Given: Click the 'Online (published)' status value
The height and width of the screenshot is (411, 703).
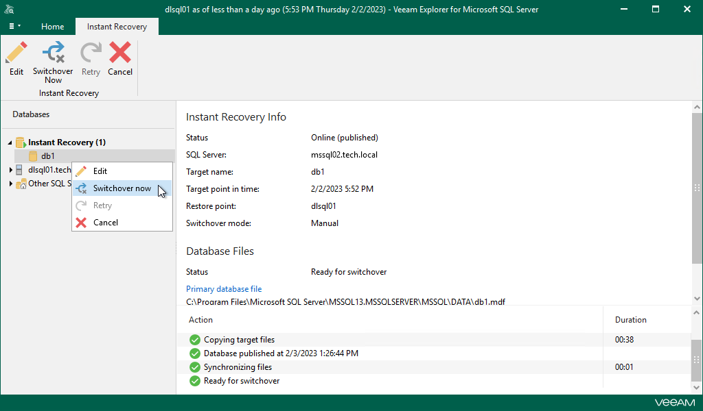Looking at the screenshot, I should coord(345,138).
